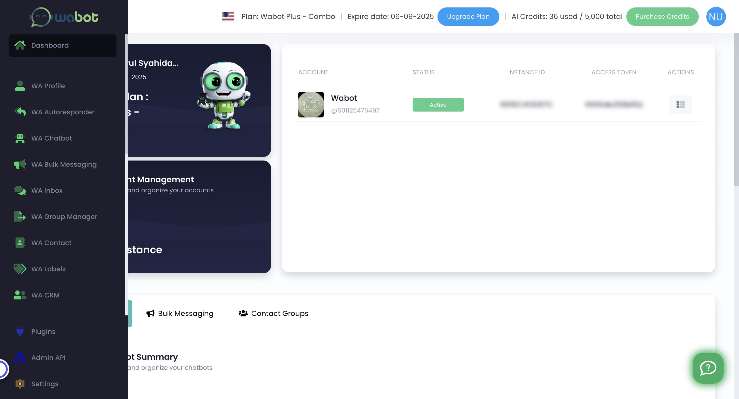Open the US flag language selector
739x399 pixels.
pos(228,17)
